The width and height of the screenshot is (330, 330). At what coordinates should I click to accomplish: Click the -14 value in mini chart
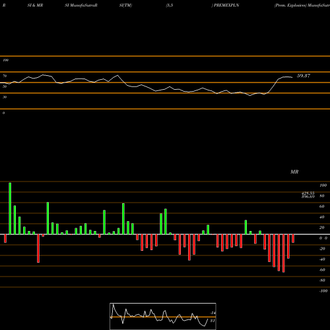coord(213,313)
